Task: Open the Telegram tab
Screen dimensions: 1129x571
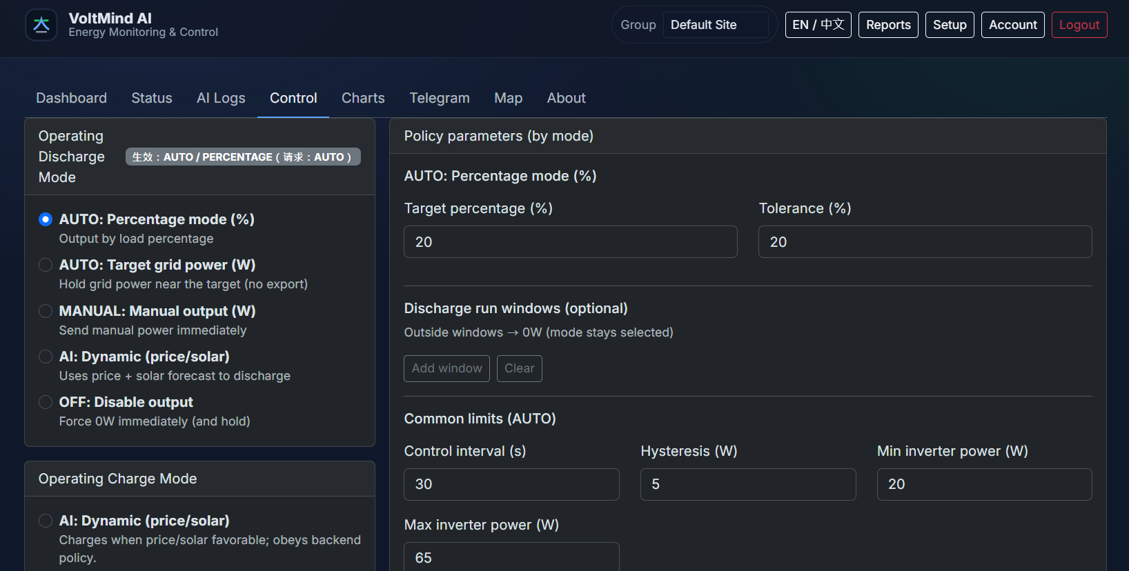Action: (440, 98)
